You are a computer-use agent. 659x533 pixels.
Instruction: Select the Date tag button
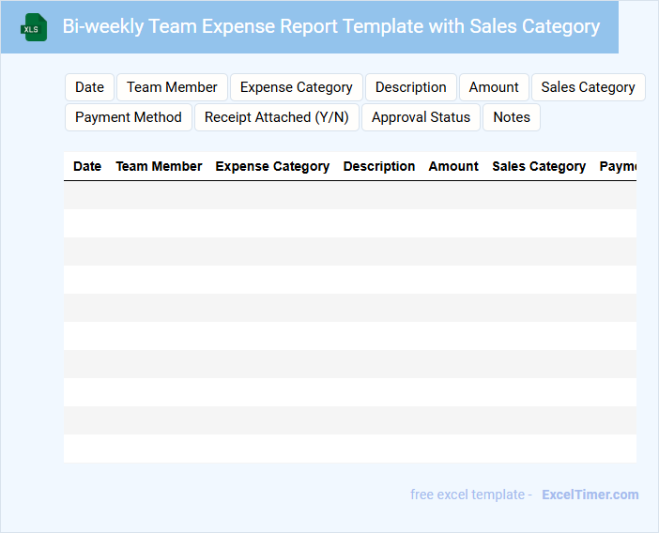89,87
